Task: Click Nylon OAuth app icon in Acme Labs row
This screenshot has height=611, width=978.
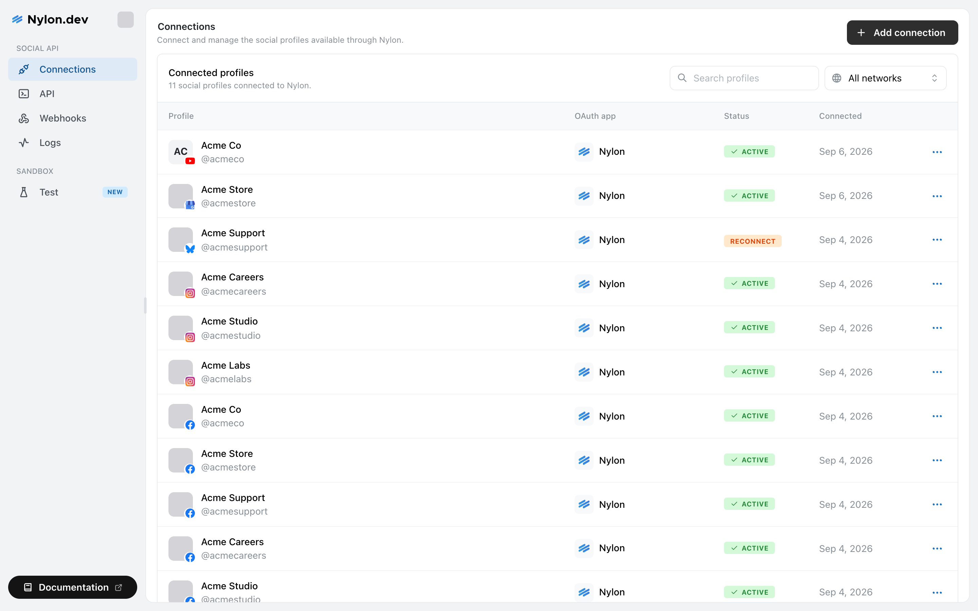Action: pos(584,372)
